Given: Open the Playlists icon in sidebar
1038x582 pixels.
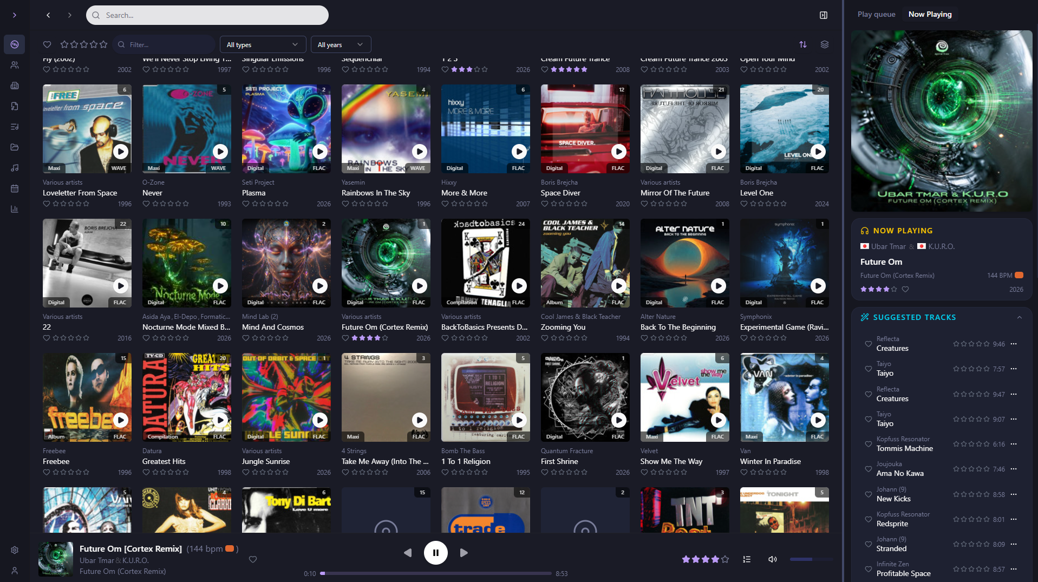Looking at the screenshot, I should tap(15, 127).
